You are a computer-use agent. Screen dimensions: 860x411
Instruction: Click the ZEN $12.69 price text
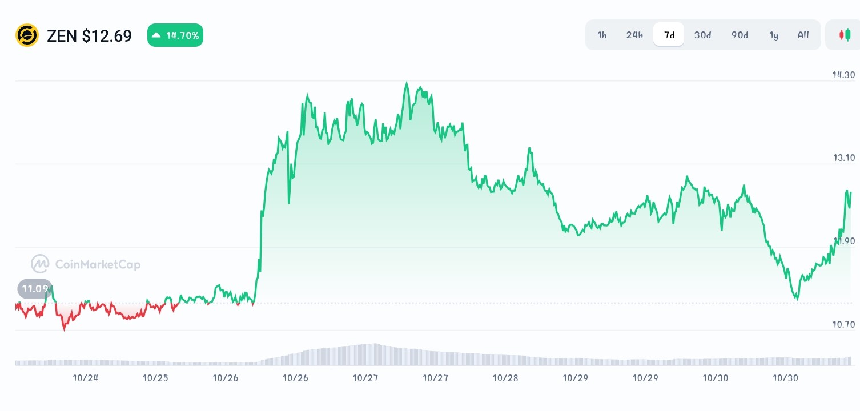point(90,35)
